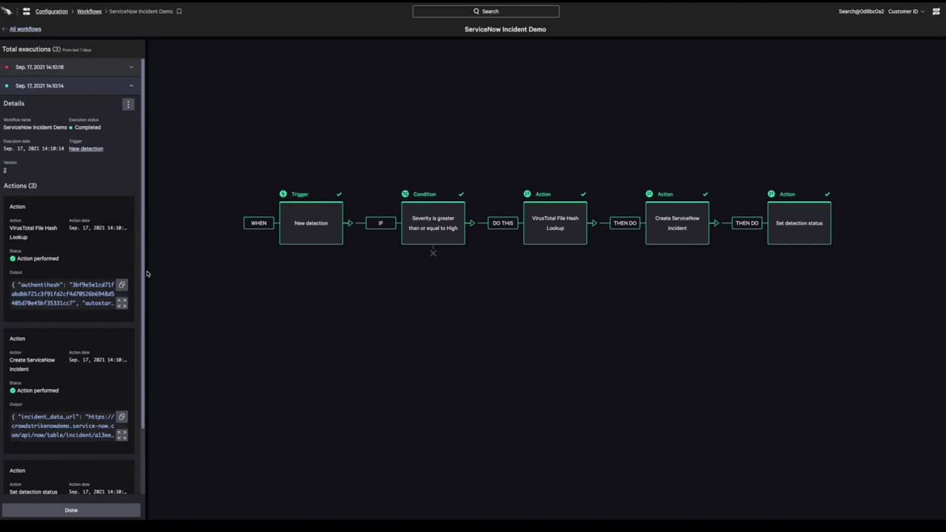Image resolution: width=946 pixels, height=532 pixels.
Task: Click the green status icon for ServiceNow action performed
Action: (13, 391)
